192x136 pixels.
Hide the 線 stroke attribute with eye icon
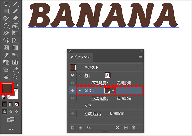click(x=73, y=75)
